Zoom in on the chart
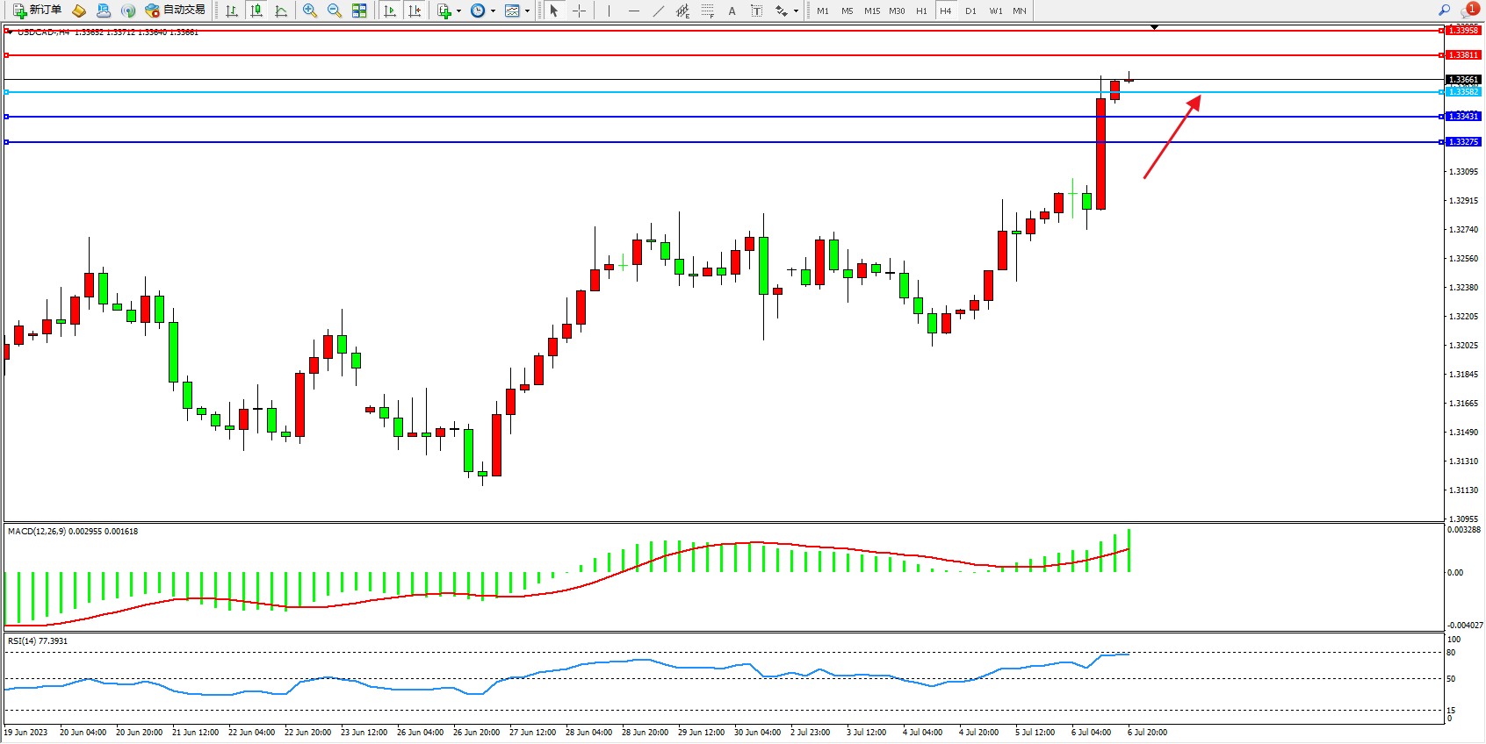The height and width of the screenshot is (744, 1486). click(310, 11)
